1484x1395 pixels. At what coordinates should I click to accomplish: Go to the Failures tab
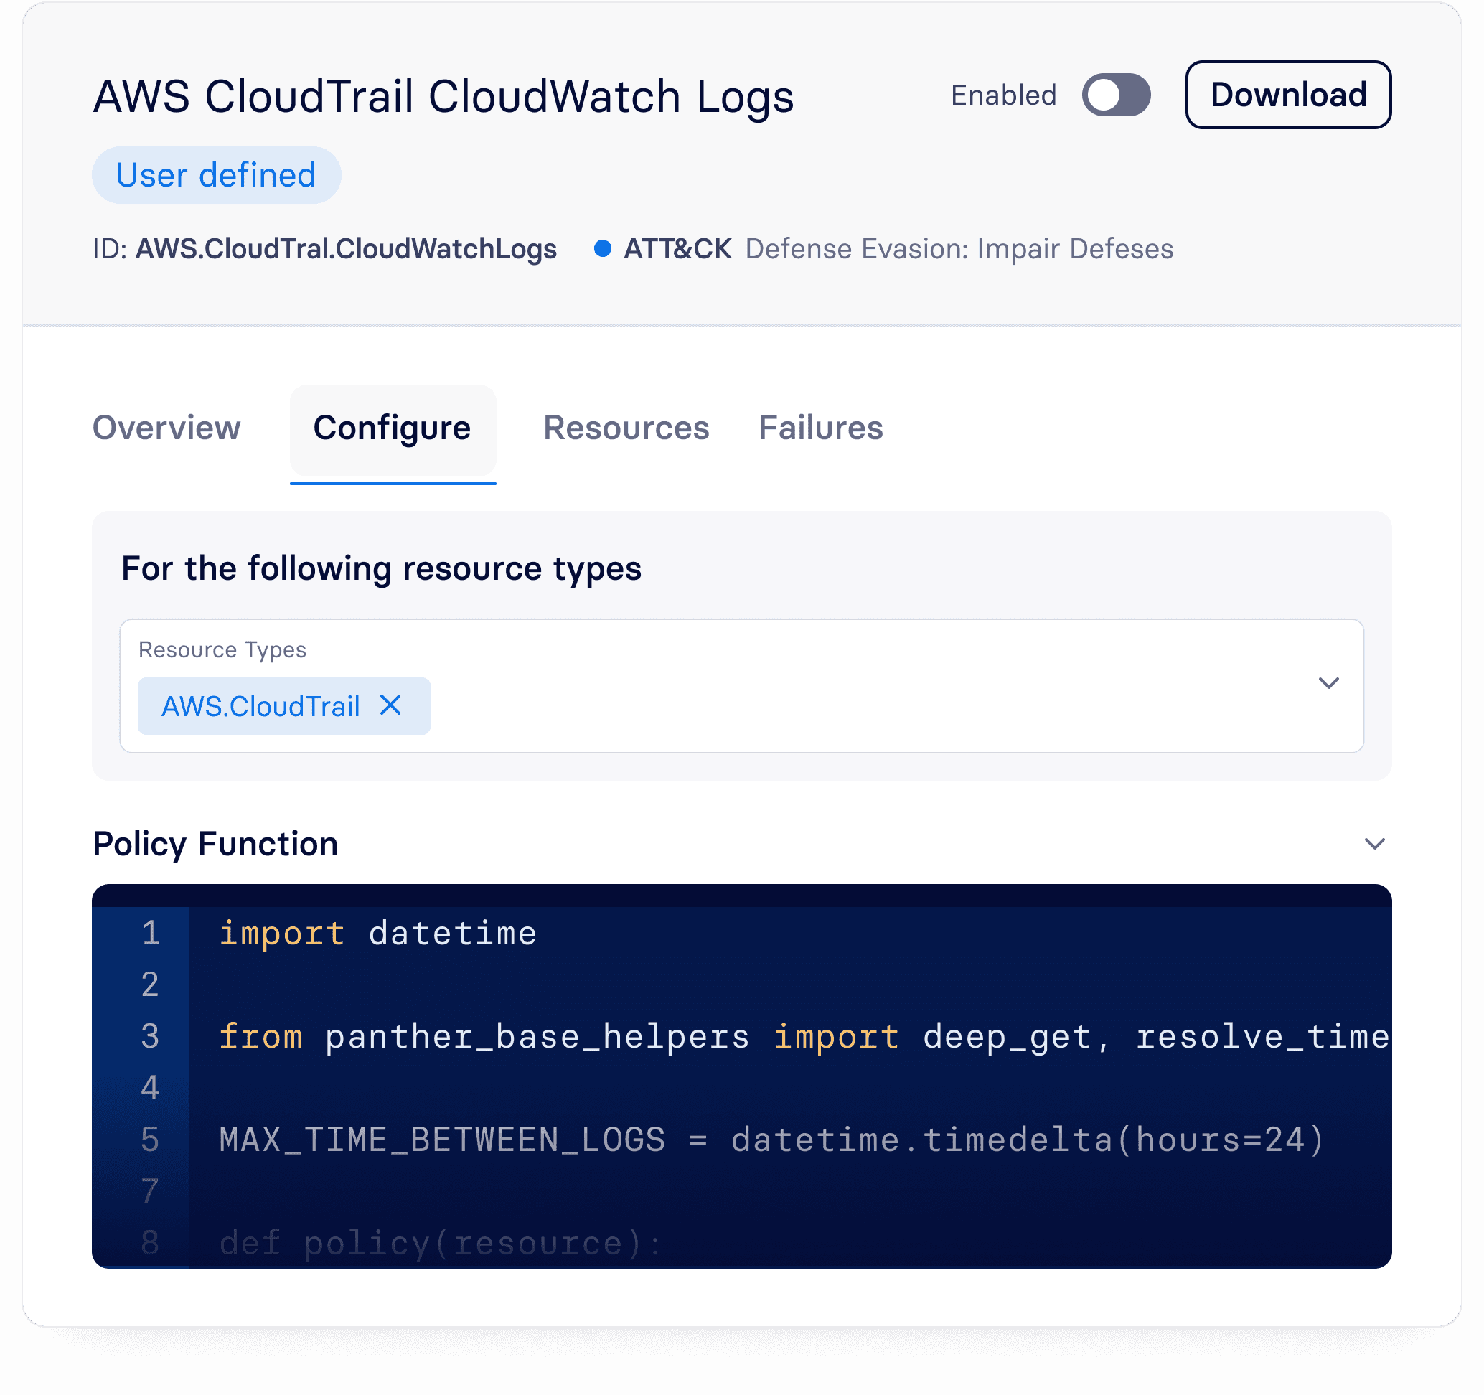pos(820,428)
